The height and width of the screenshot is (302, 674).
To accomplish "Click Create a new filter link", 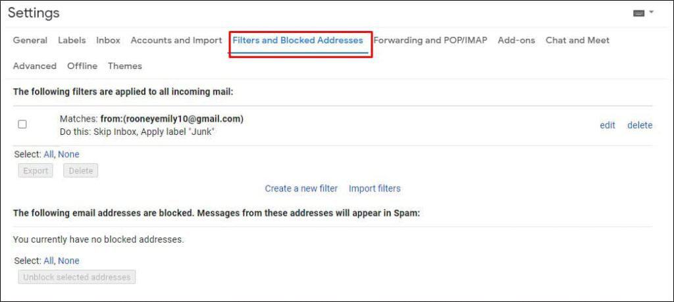I will pyautogui.click(x=301, y=188).
